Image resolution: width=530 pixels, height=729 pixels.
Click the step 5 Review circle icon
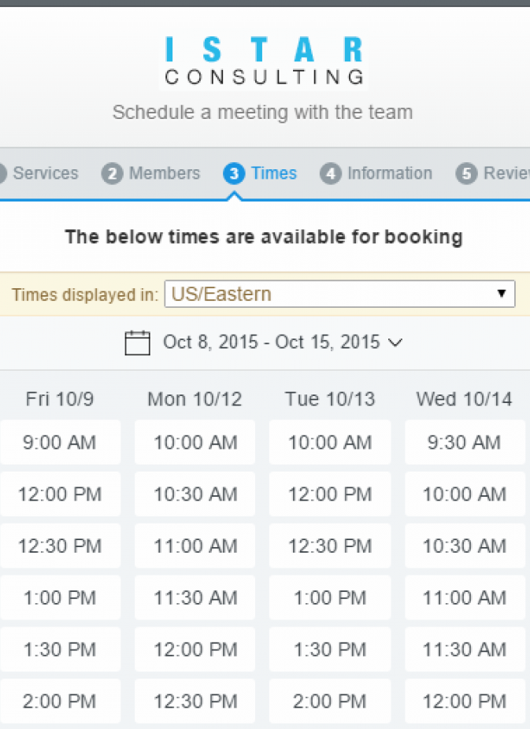coord(466,174)
